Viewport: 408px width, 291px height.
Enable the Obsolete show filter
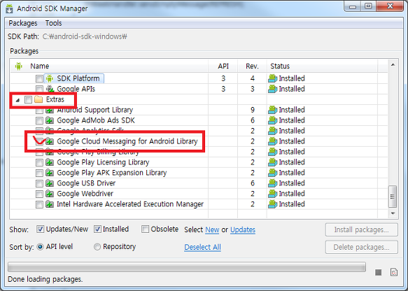(145, 229)
